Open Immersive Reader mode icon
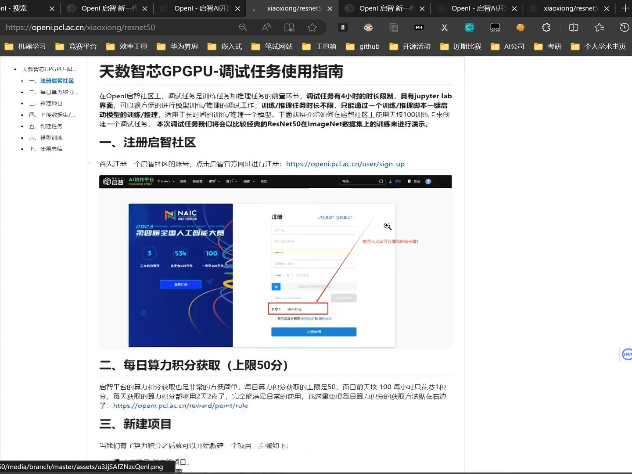632x474 pixels. point(289,27)
